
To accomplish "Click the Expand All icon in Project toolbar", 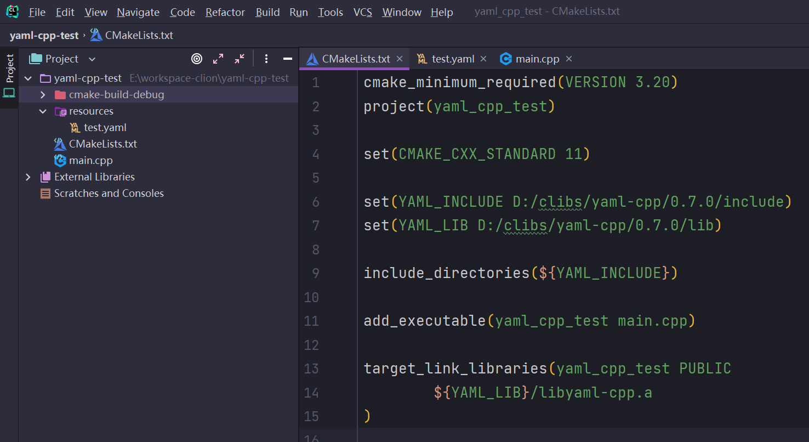I will click(x=218, y=59).
